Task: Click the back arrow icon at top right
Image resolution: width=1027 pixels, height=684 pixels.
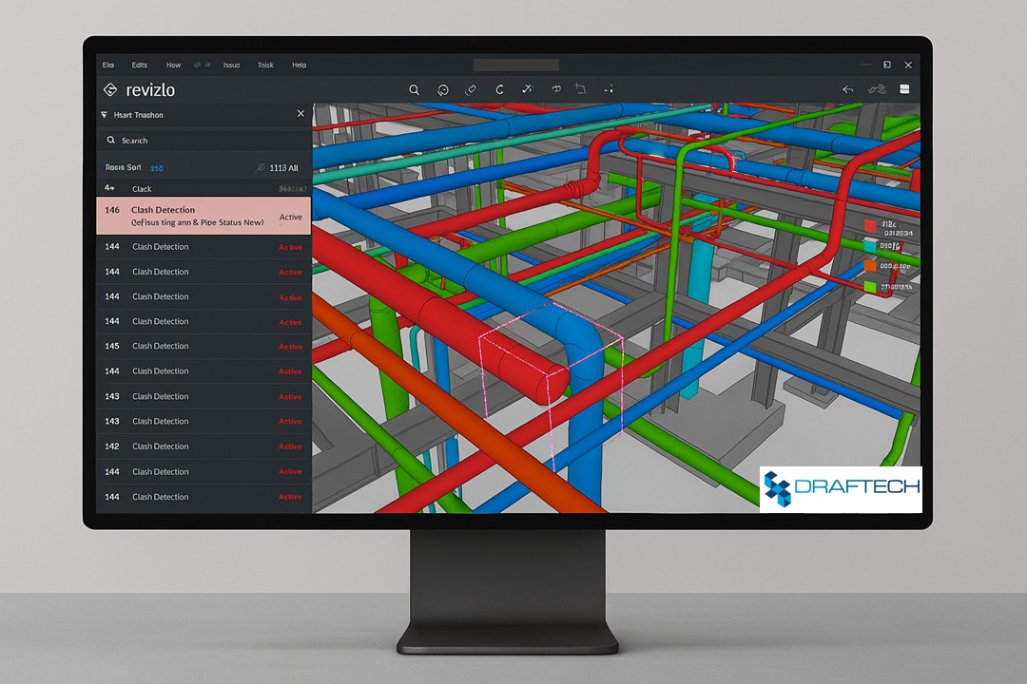Action: click(847, 89)
